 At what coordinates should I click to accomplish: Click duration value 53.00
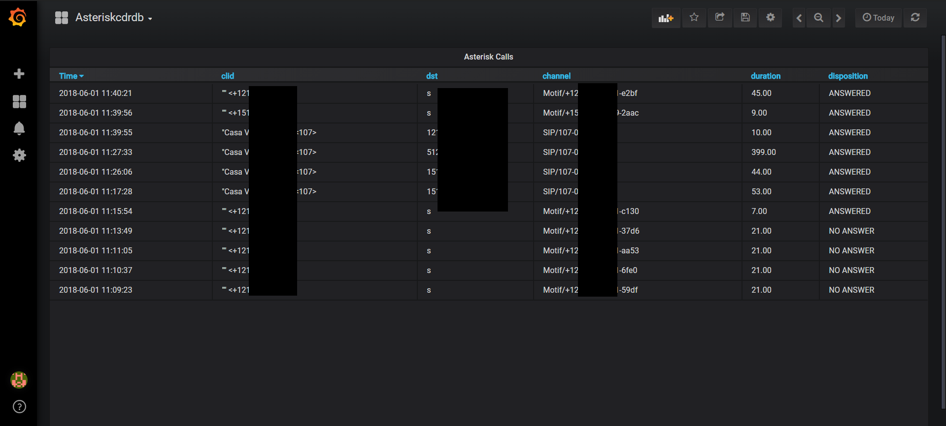point(761,192)
